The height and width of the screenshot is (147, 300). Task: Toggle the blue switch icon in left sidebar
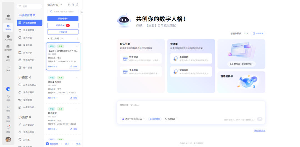tap(8, 89)
